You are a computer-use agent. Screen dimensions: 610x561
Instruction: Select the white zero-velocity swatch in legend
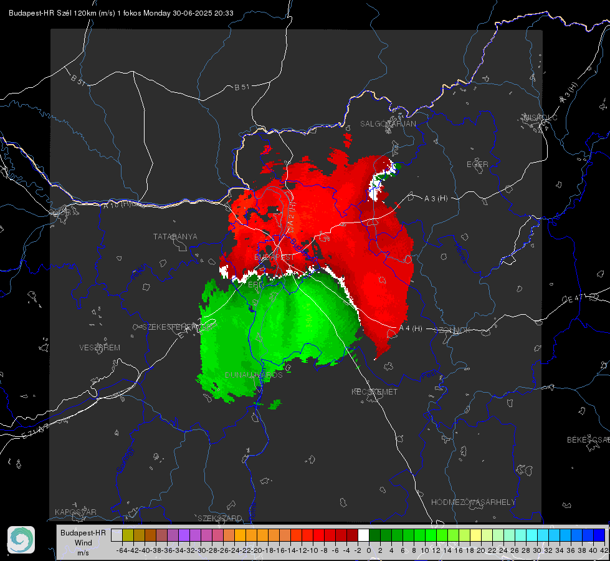[363, 535]
